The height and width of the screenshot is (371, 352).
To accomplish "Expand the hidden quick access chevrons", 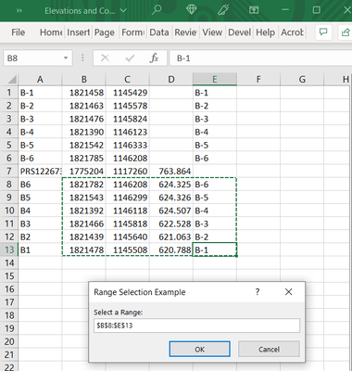I will click(19, 10).
